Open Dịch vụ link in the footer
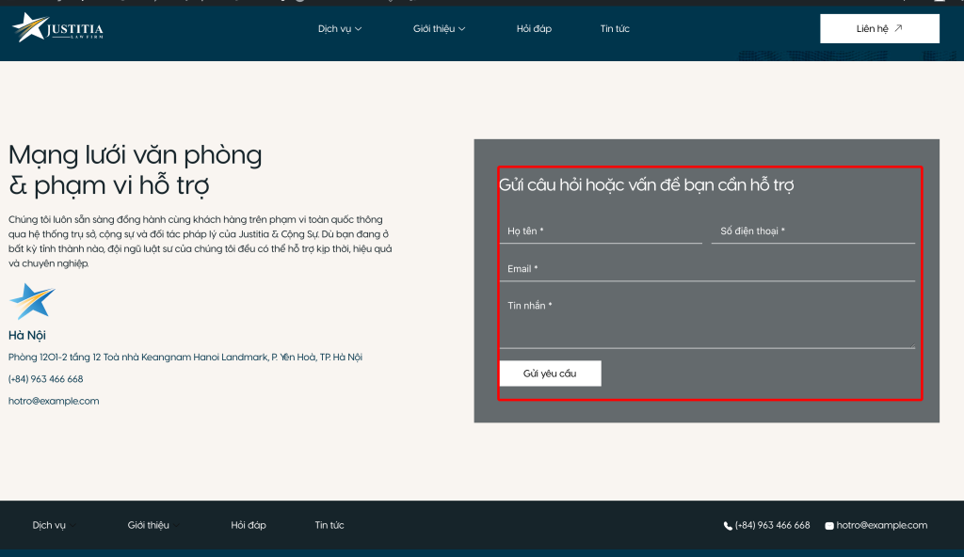 pos(49,525)
